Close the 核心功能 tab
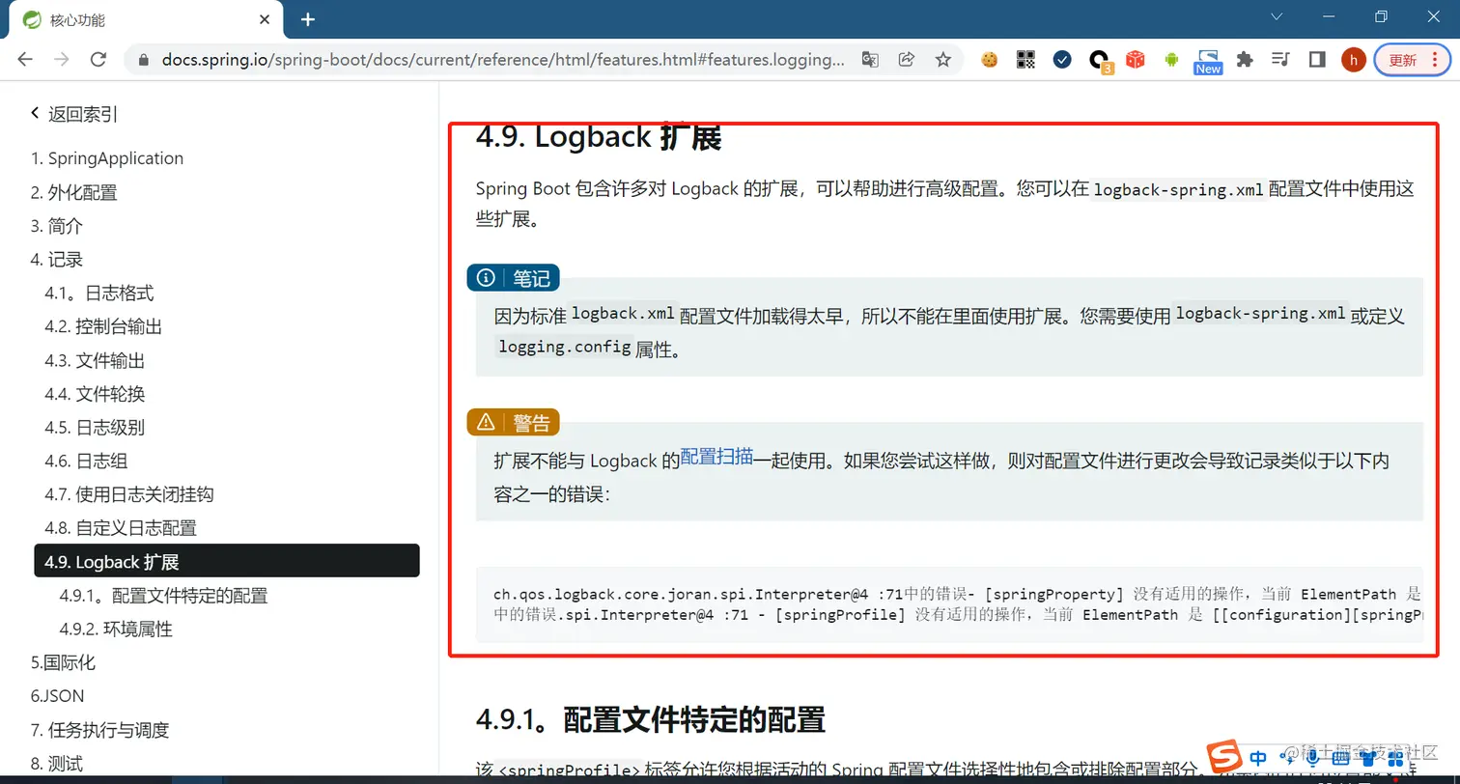The image size is (1460, 784). tap(266, 19)
